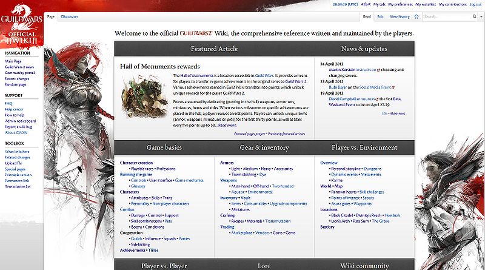Click the More news link
This screenshot has width=485, height=270.
(398, 113)
